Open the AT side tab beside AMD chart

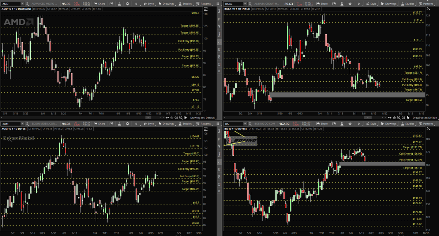(x=219, y=27)
